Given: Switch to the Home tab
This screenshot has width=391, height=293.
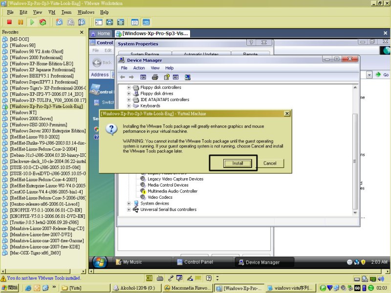Looking at the screenshot, I should click(x=101, y=34).
